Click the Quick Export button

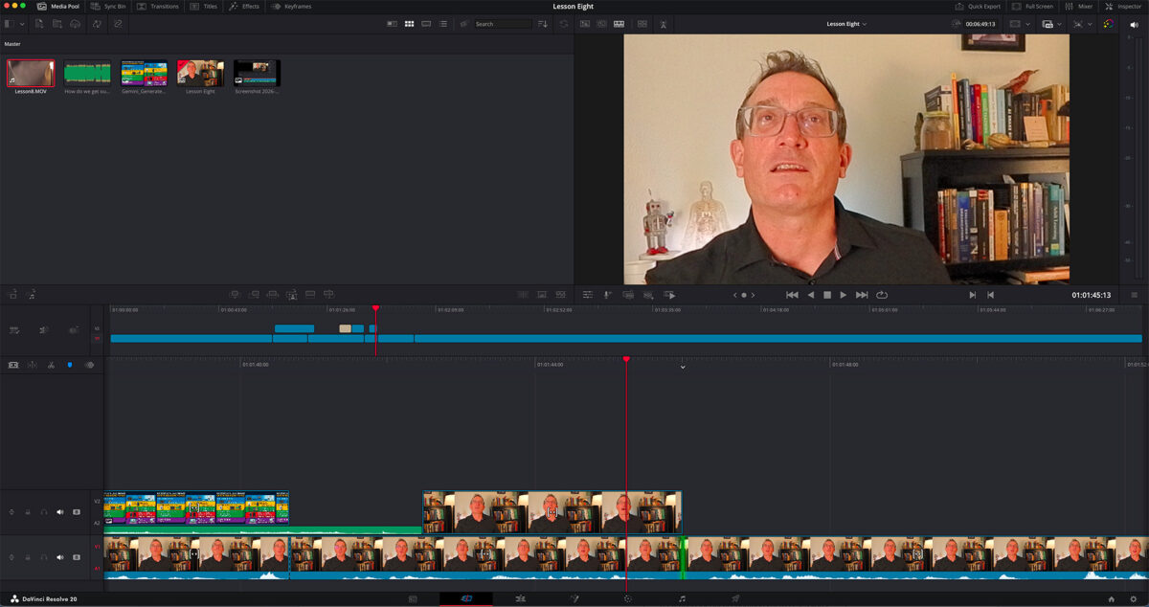[978, 7]
